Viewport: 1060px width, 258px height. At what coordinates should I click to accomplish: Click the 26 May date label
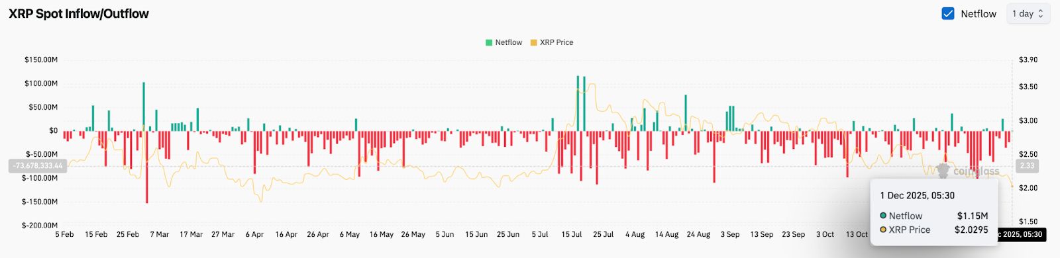click(x=413, y=234)
